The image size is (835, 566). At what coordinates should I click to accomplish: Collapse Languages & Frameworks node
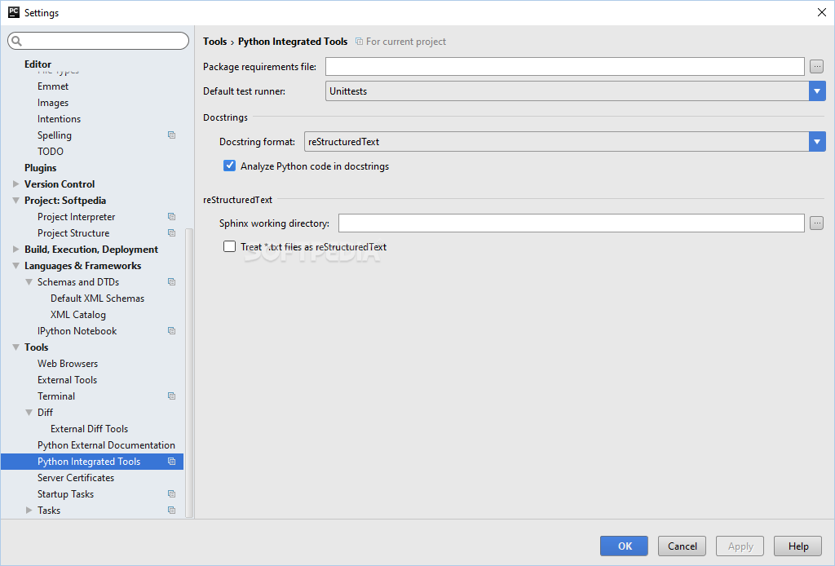[16, 266]
